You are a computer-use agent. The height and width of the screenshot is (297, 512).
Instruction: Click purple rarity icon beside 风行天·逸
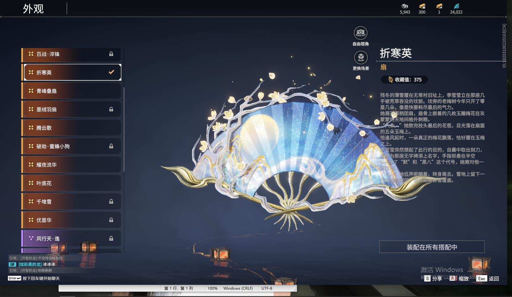(x=31, y=238)
